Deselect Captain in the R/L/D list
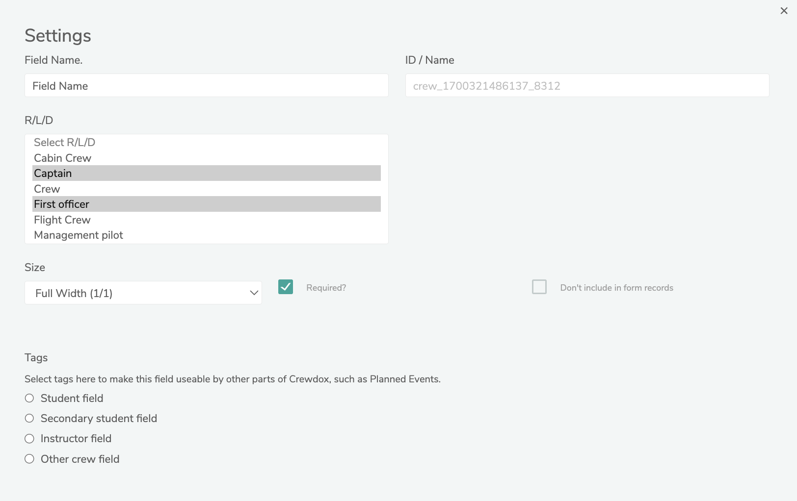This screenshot has width=797, height=501. (x=53, y=174)
